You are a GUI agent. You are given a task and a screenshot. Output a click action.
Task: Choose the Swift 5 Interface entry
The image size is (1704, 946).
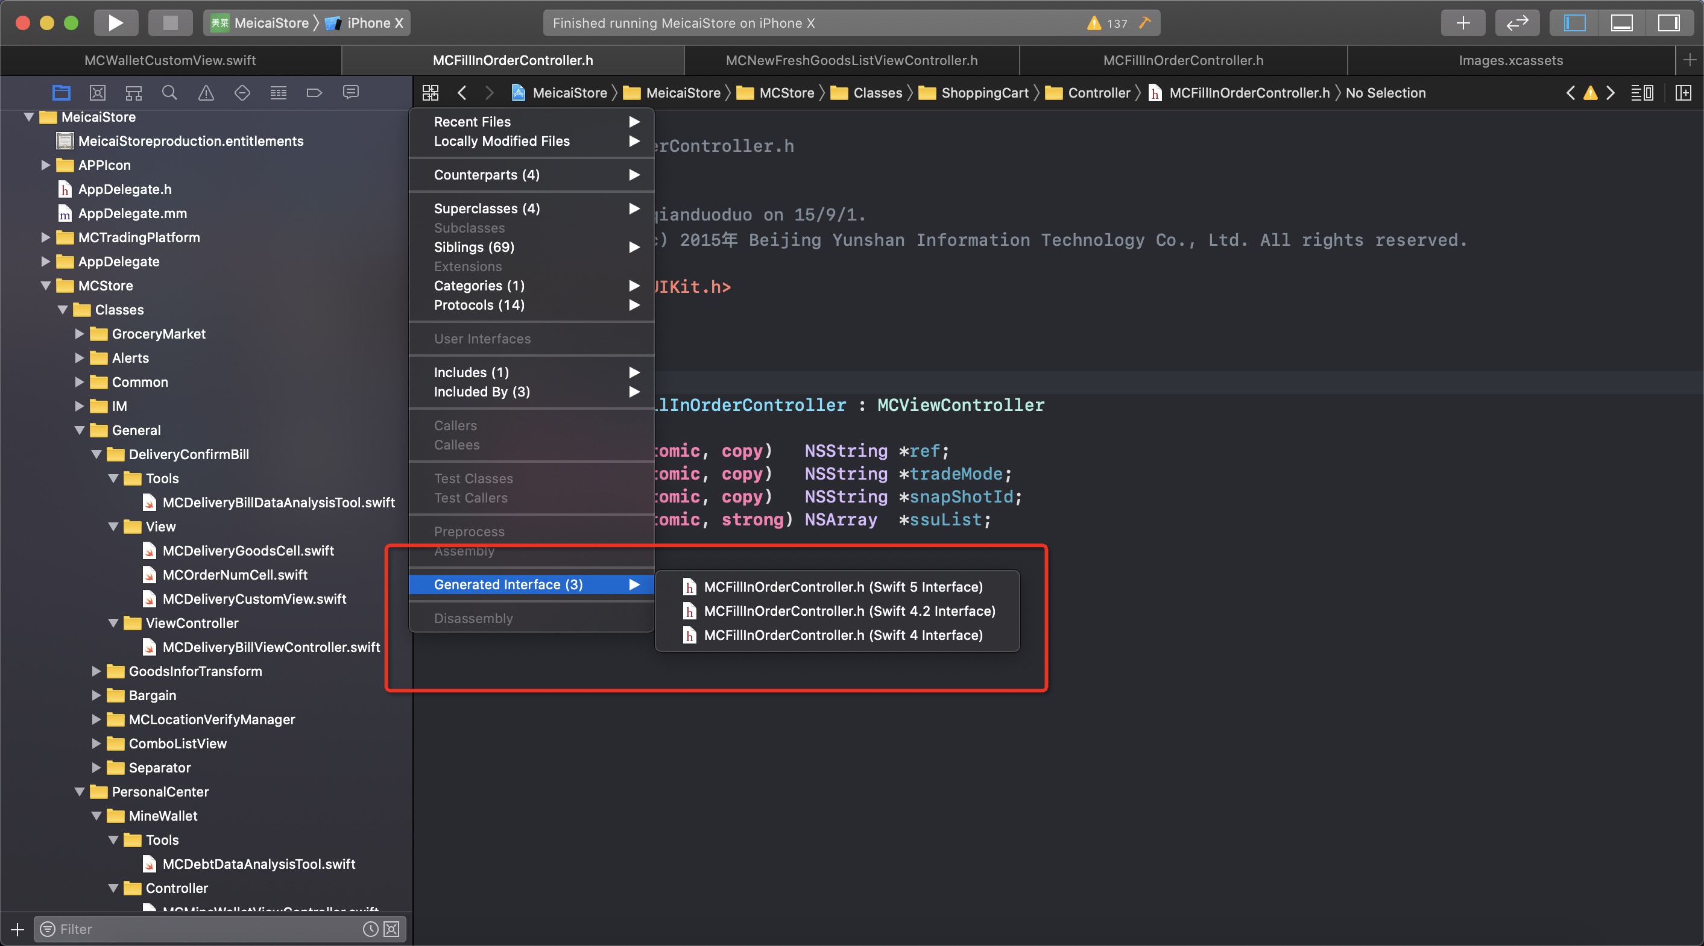click(x=837, y=587)
